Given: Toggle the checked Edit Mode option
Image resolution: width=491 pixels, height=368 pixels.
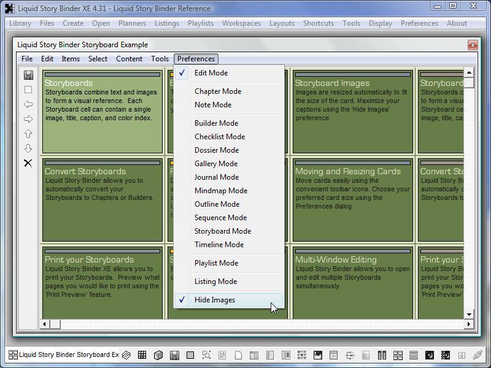Looking at the screenshot, I should (x=211, y=73).
